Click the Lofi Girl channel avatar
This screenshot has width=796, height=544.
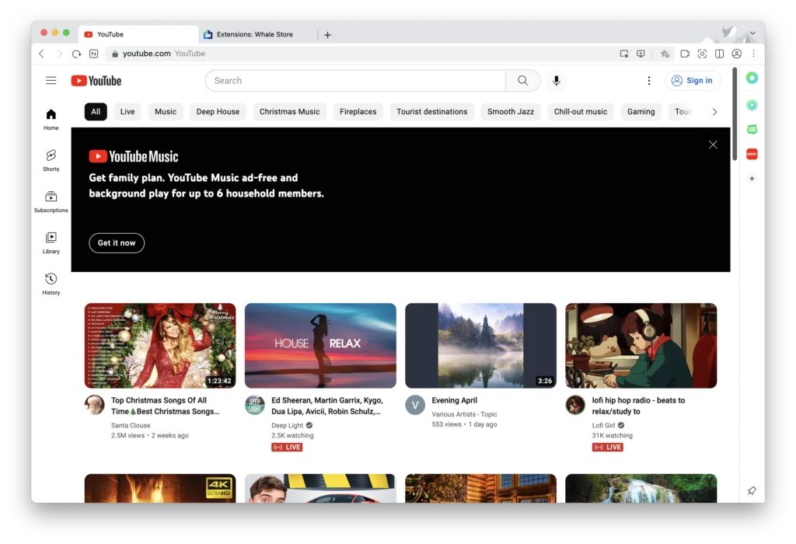575,405
